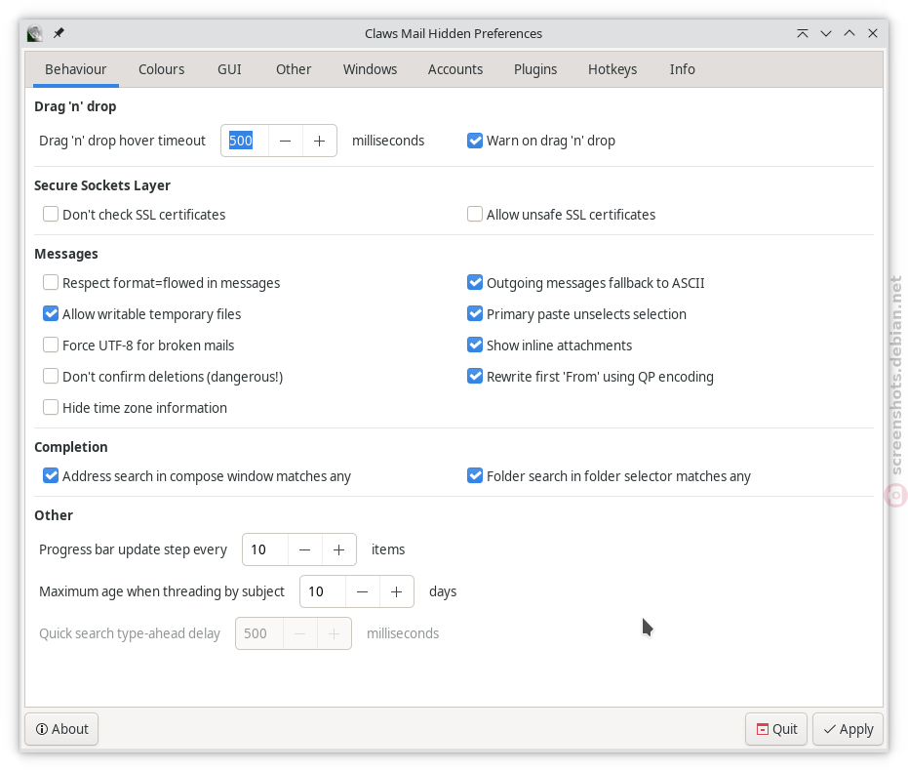Open the Windows tab

[x=370, y=69]
